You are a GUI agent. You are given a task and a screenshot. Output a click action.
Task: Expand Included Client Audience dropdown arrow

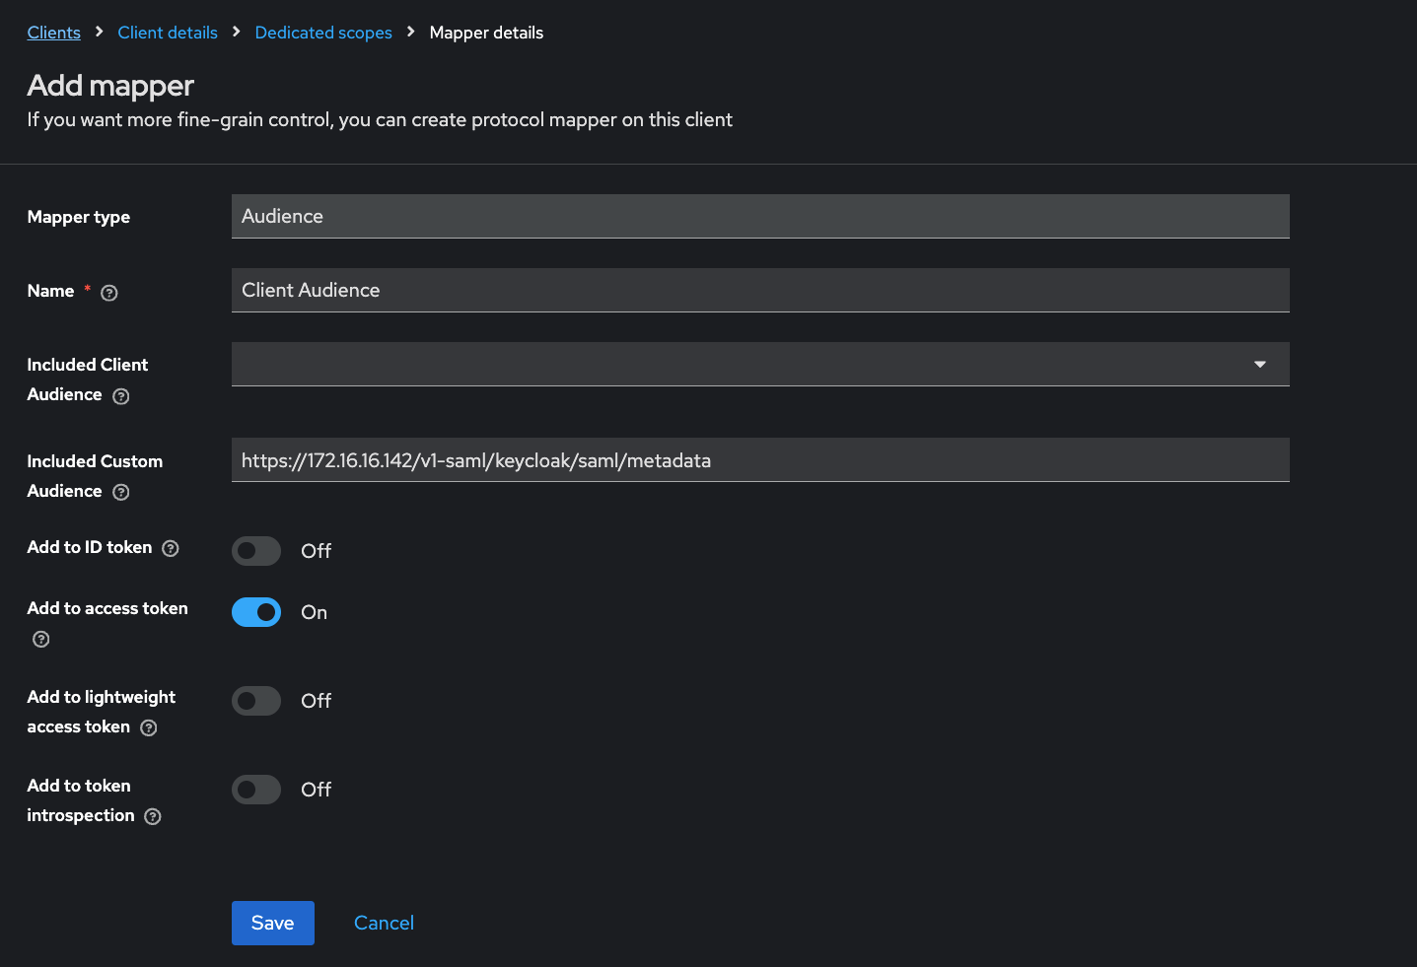click(x=1259, y=365)
